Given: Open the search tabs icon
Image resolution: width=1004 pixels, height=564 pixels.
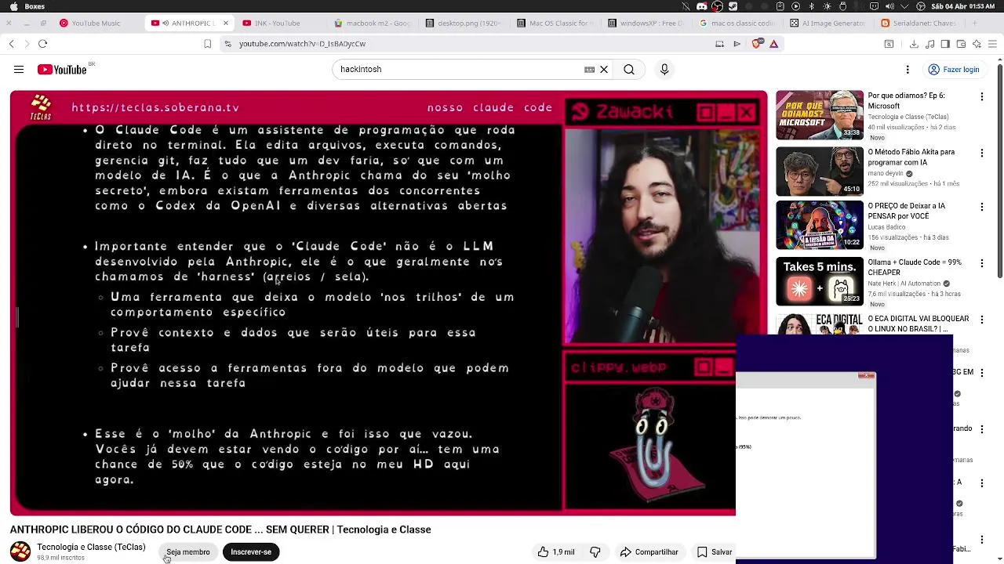Looking at the screenshot, I should [889, 44].
